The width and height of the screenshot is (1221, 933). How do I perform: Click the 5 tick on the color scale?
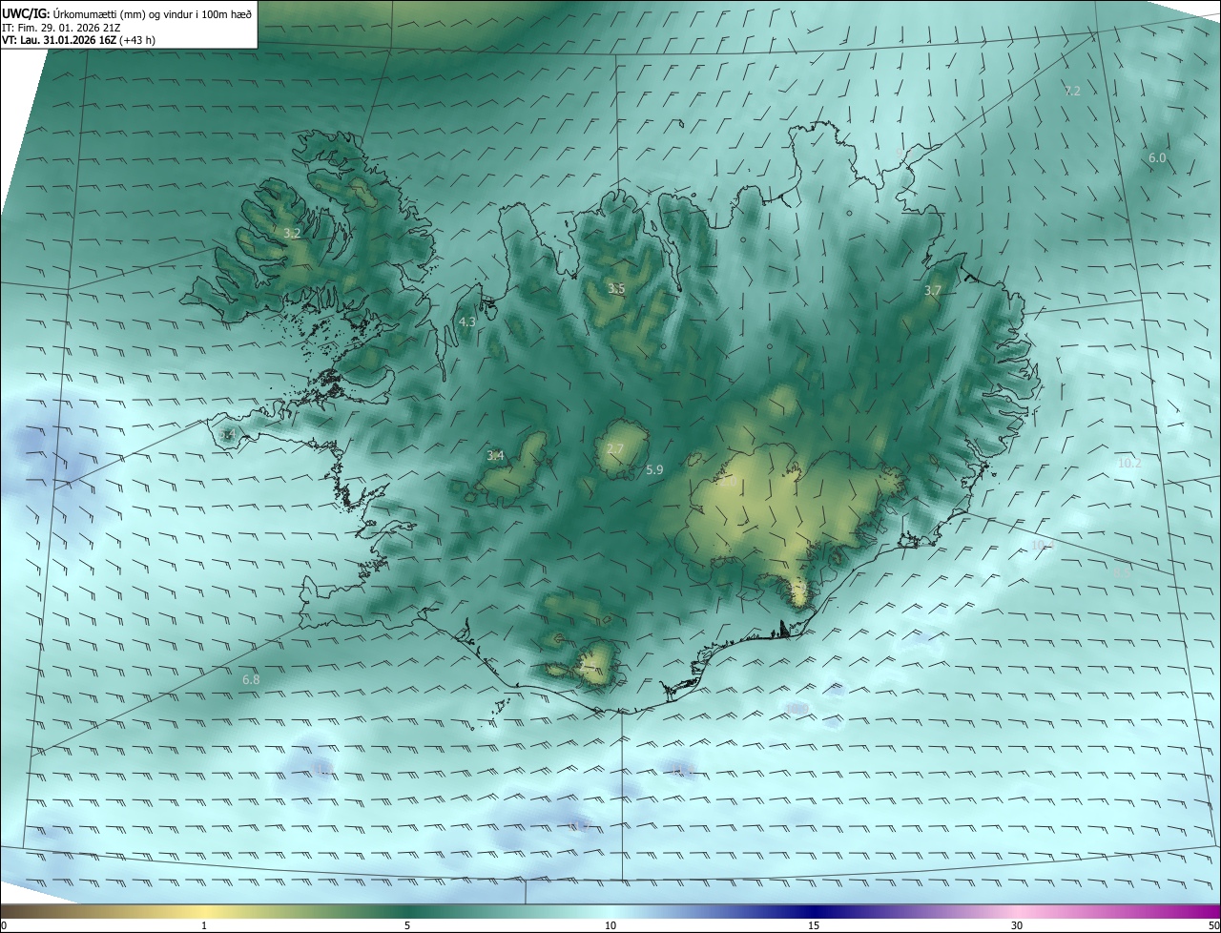[407, 925]
